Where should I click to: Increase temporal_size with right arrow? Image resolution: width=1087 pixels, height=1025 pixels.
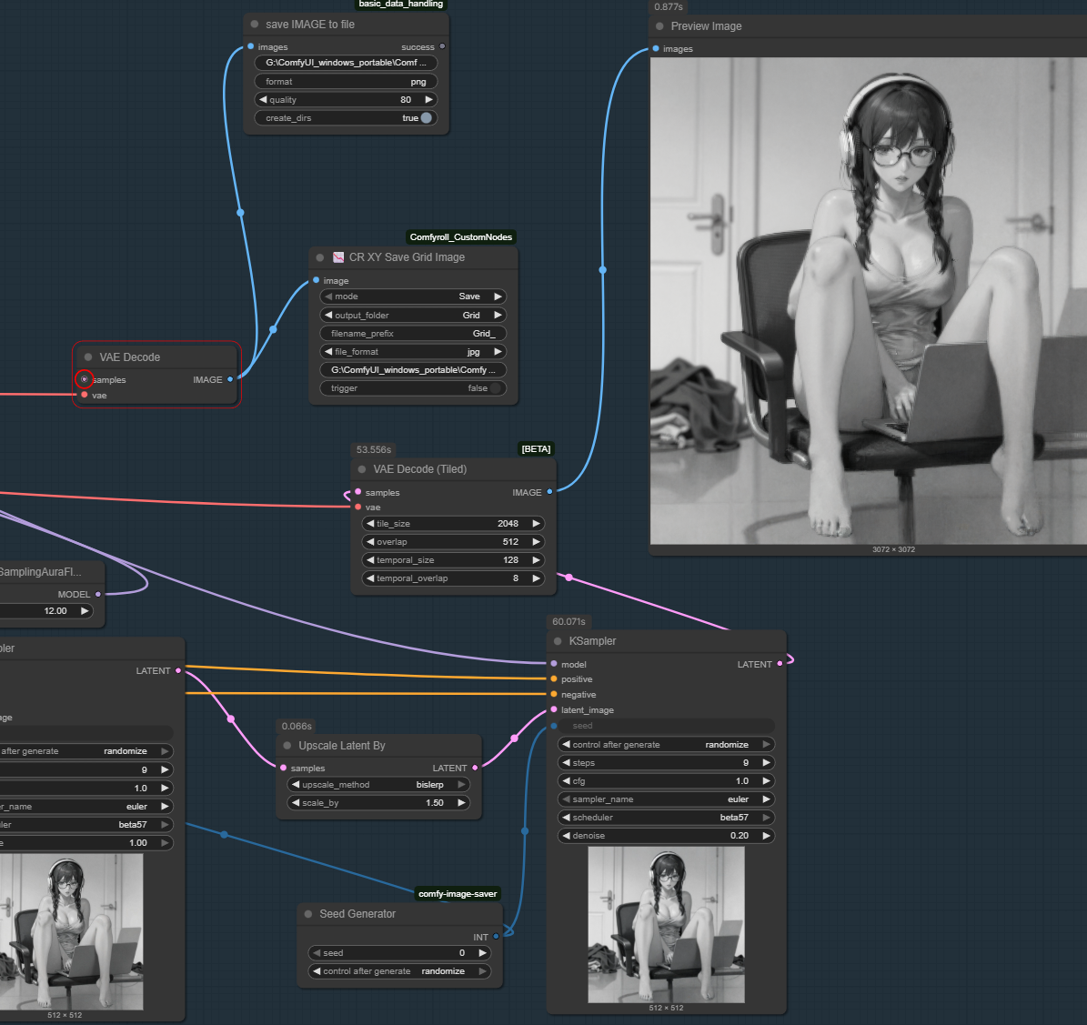pyautogui.click(x=536, y=560)
